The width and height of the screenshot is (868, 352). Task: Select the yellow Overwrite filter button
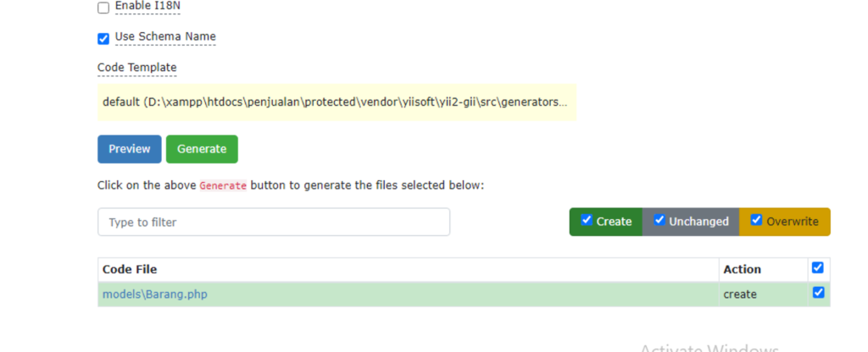click(785, 223)
